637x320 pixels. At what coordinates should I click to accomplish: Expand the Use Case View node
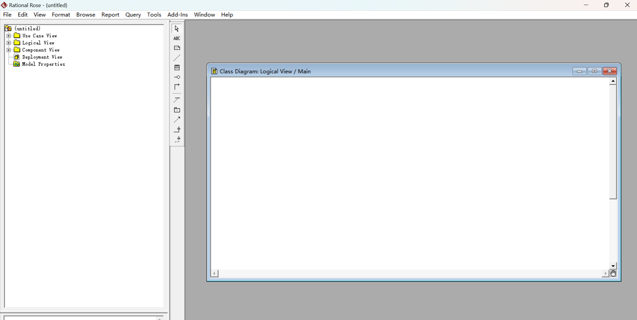9,36
